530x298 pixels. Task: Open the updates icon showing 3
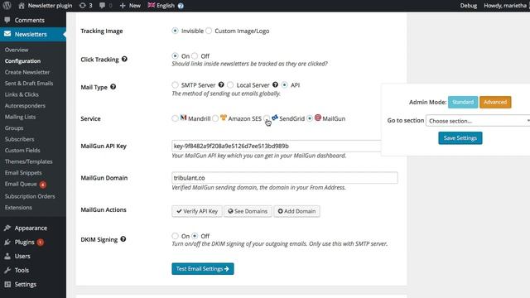pos(83,6)
